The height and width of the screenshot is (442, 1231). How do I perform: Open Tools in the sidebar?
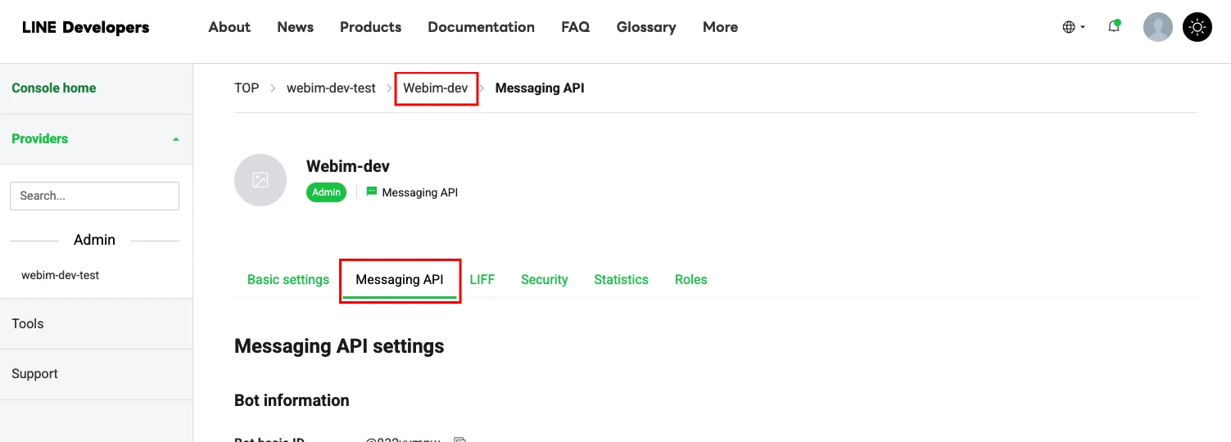pyautogui.click(x=28, y=323)
